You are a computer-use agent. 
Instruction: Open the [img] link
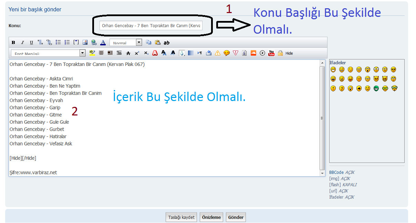point(334,178)
